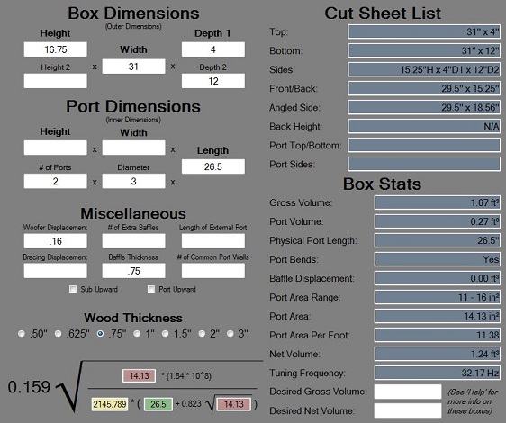Focus the box Width input containing 31
The width and height of the screenshot is (506, 423).
coord(133,67)
